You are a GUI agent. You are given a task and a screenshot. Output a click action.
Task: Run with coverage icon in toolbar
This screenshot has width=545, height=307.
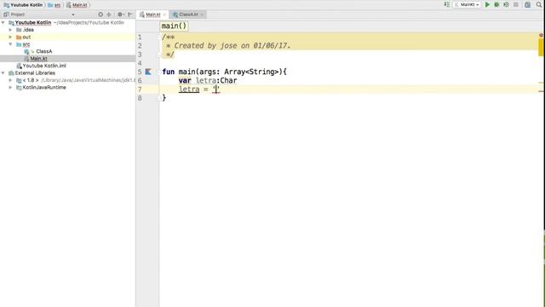[506, 4]
